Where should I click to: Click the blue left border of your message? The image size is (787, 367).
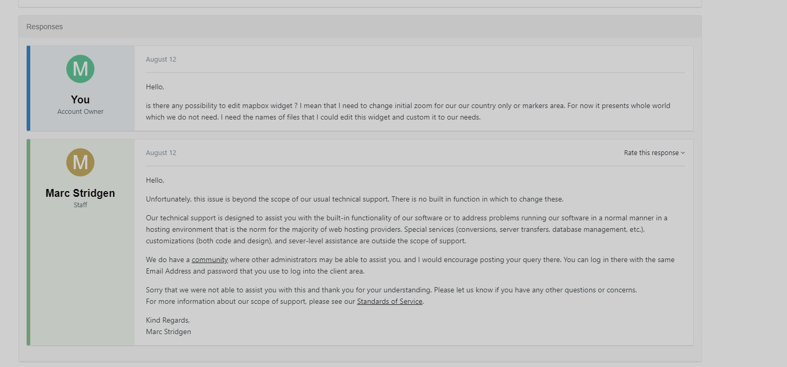point(29,88)
